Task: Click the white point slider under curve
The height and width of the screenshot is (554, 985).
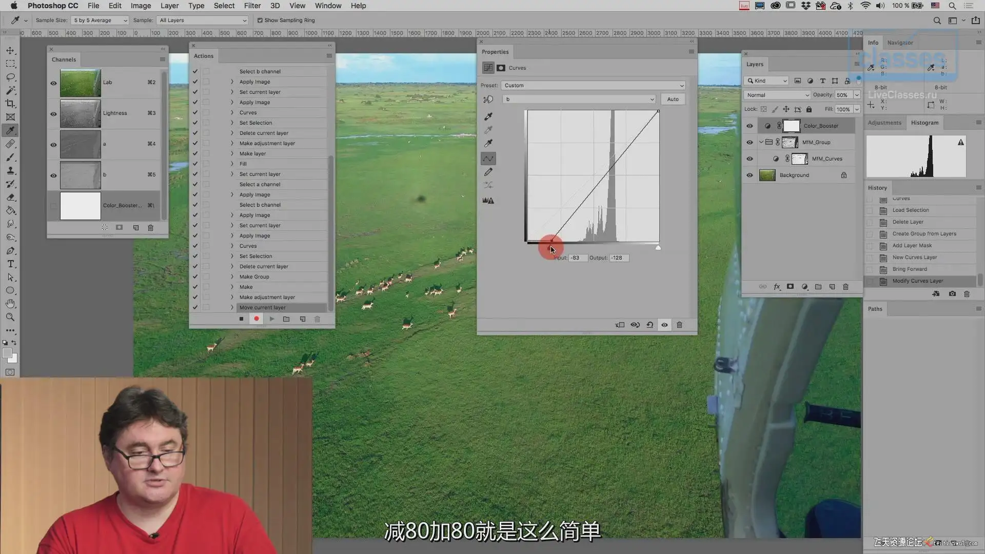Action: click(658, 248)
